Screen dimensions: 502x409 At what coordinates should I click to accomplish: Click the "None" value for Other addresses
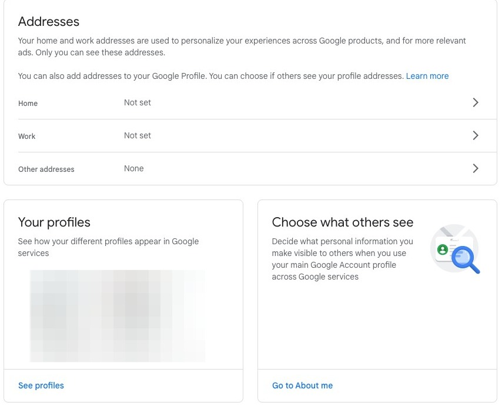(134, 168)
